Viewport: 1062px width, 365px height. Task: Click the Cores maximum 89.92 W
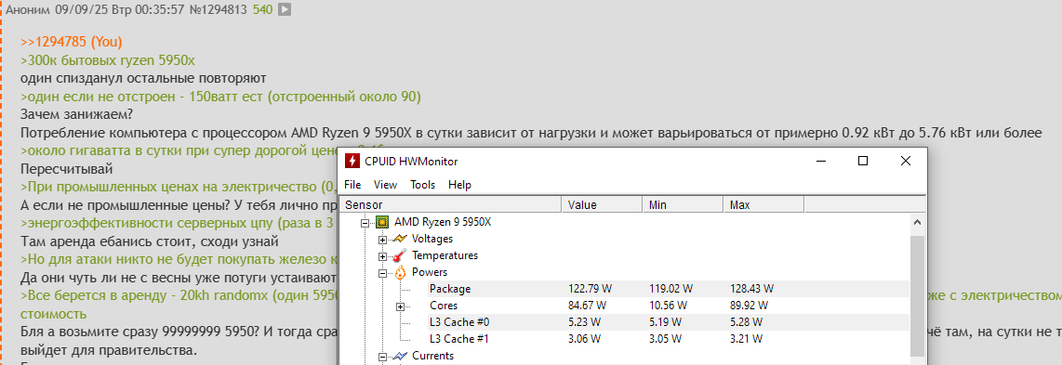(750, 306)
